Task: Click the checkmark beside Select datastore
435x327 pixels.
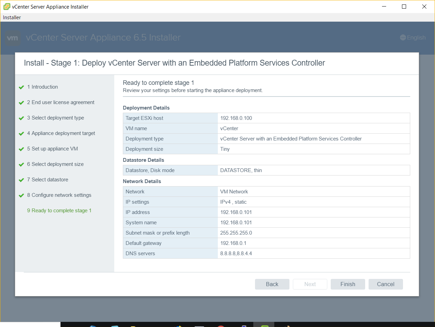Action: tap(21, 180)
